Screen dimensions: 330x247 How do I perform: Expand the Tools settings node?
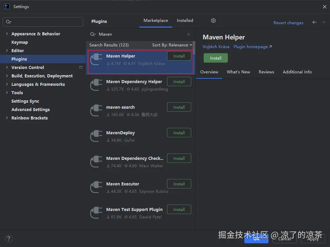[x=7, y=93]
